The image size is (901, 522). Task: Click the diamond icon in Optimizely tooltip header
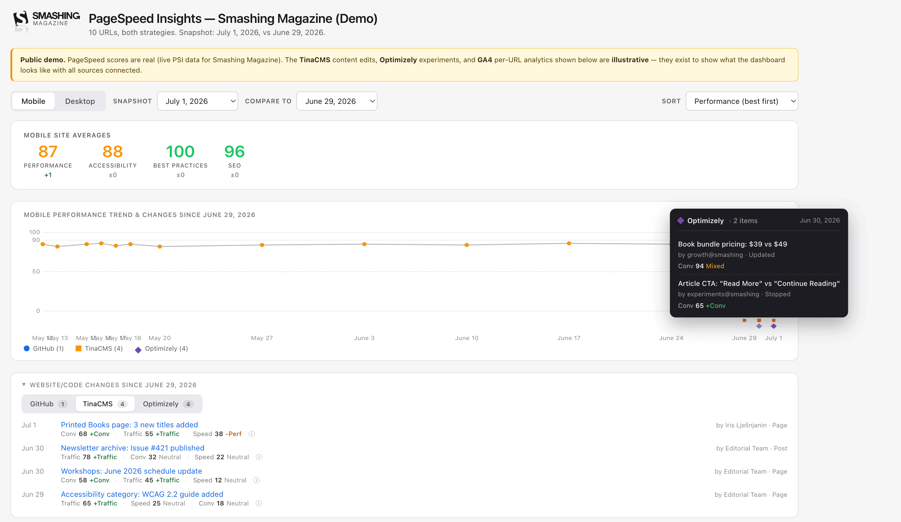click(681, 221)
